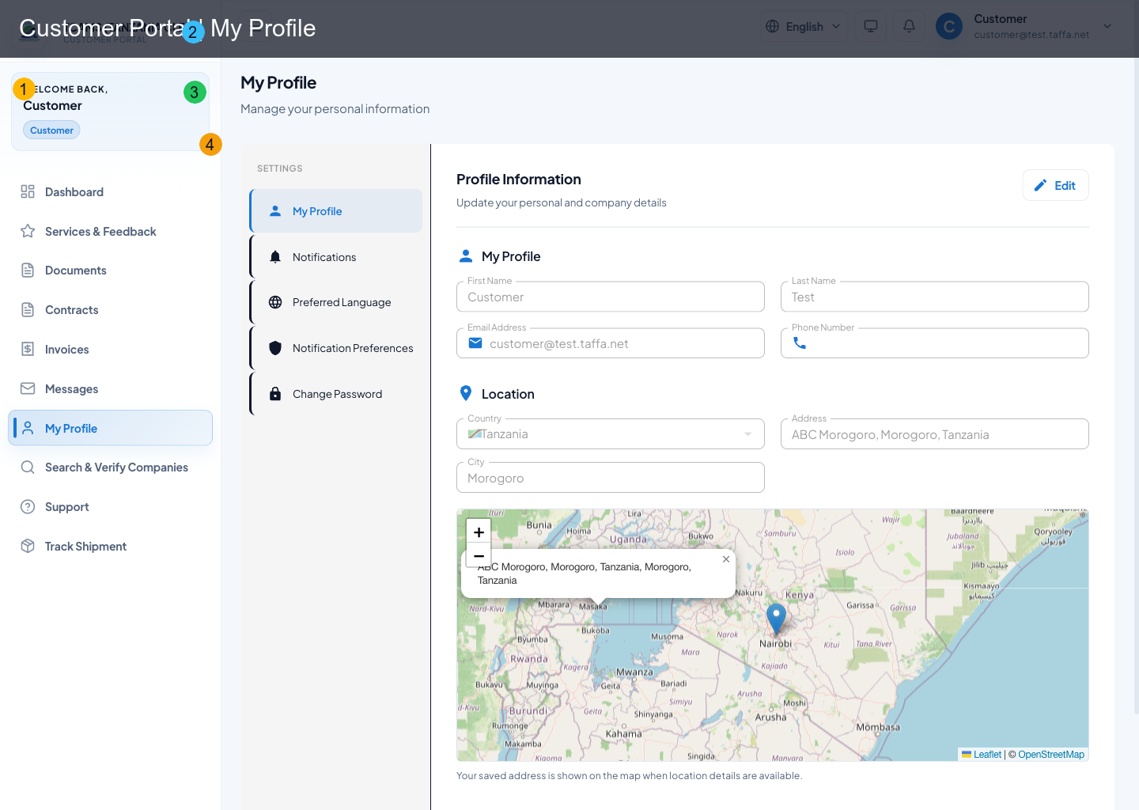1139x810 pixels.
Task: Select My Profile in left sidebar
Action: 110,428
